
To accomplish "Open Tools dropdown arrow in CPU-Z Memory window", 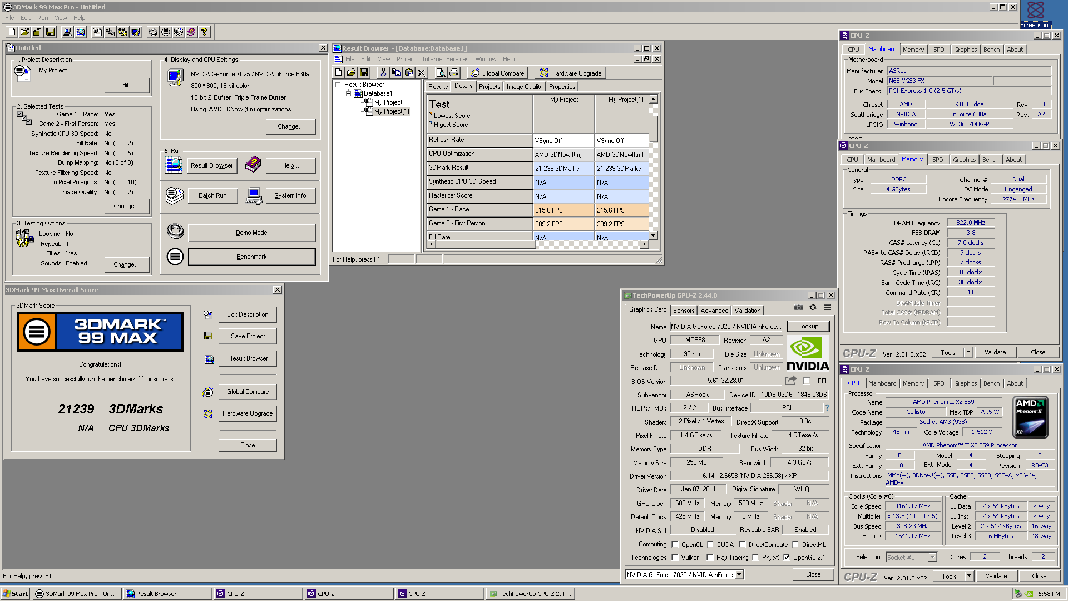I will [968, 352].
